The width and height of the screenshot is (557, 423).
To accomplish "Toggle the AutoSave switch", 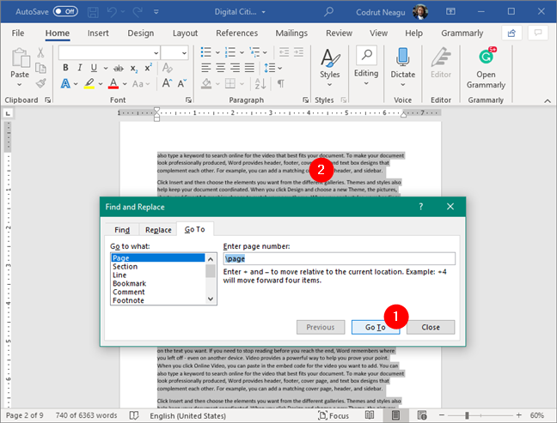I will pos(65,11).
